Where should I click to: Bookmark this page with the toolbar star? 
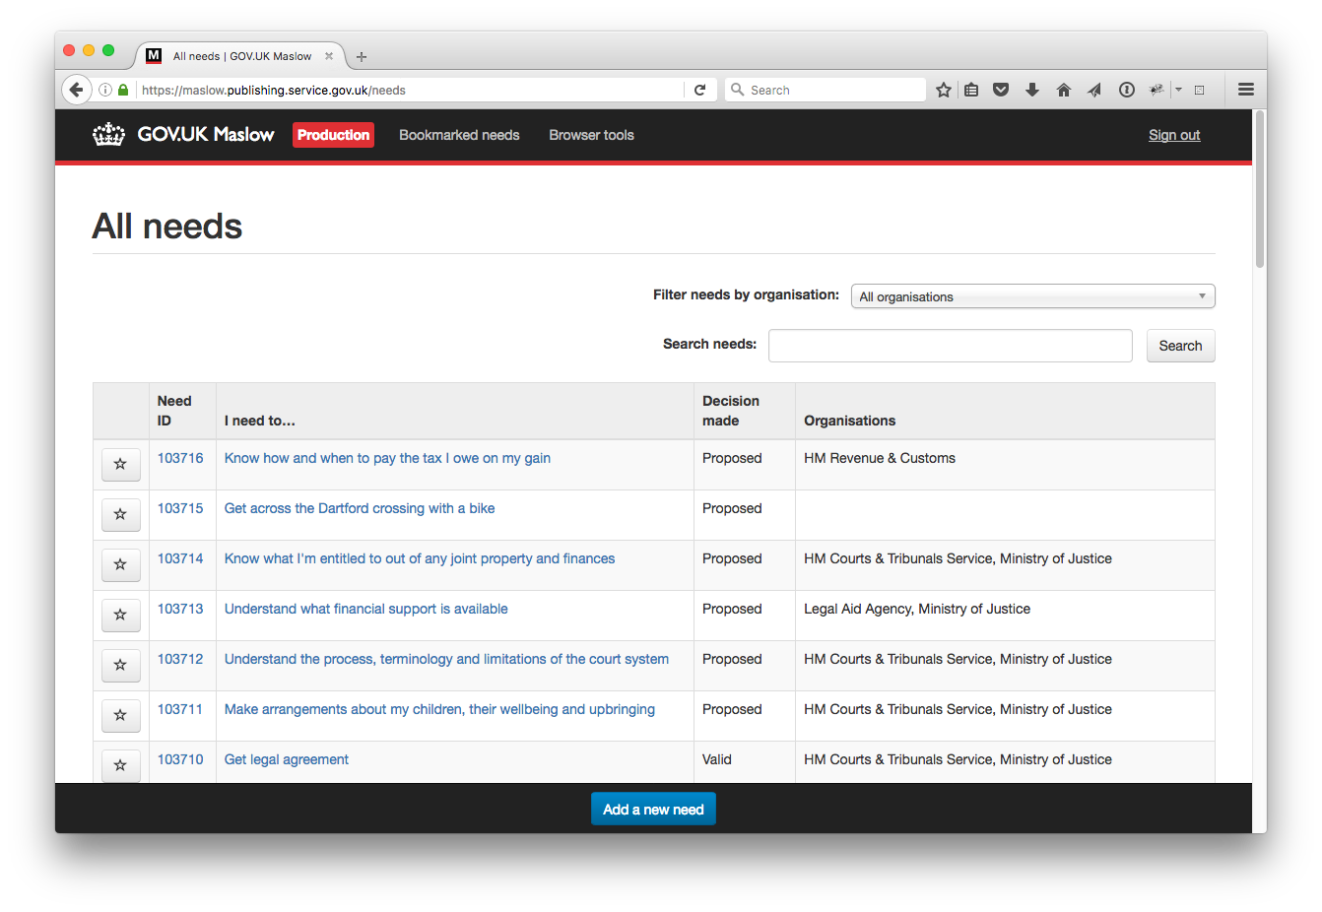[944, 90]
